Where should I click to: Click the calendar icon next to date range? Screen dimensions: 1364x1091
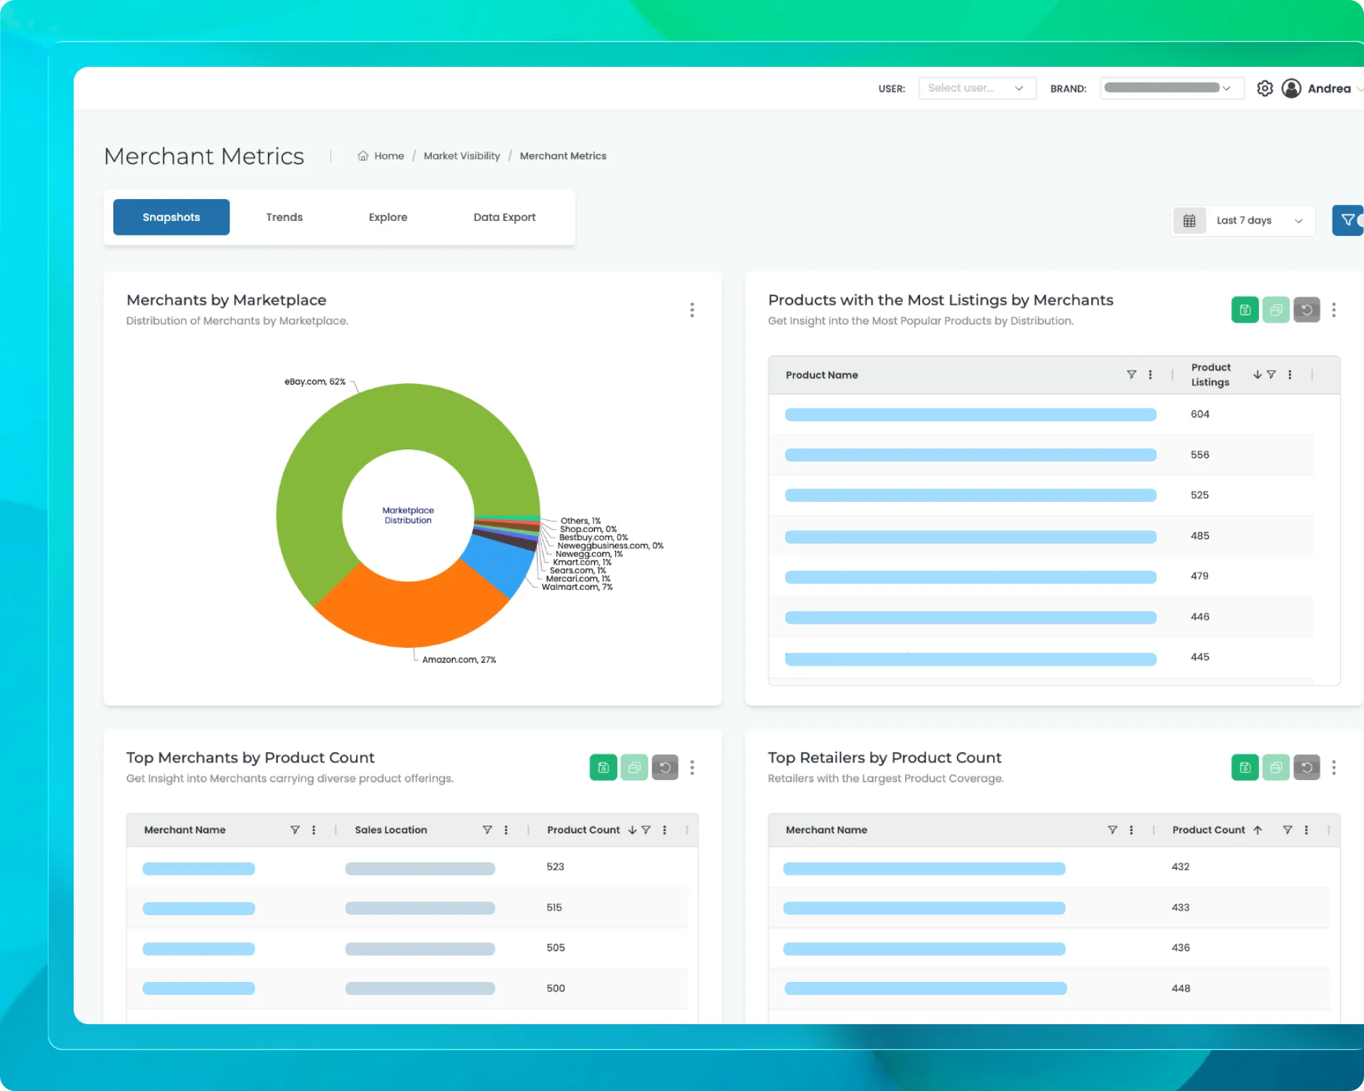pyautogui.click(x=1189, y=220)
